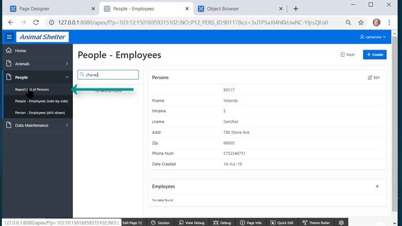Open zoom magnifier icon in address bar
The image size is (402, 226).
348,23
